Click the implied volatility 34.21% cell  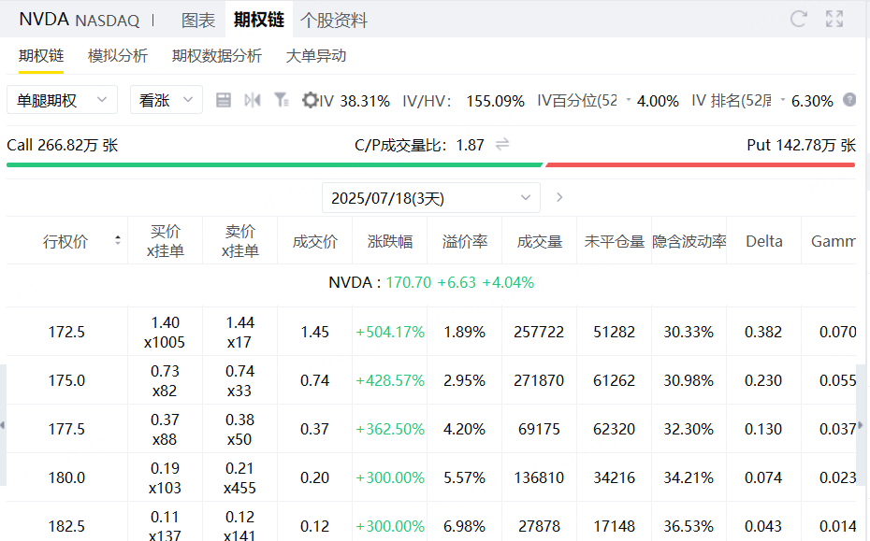click(689, 477)
